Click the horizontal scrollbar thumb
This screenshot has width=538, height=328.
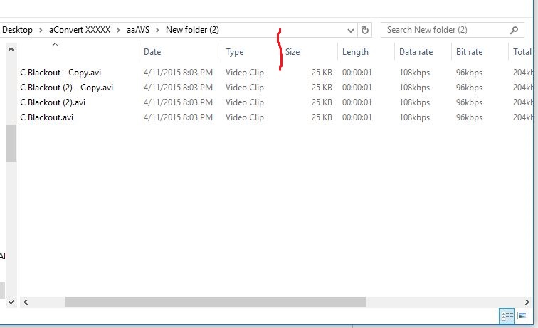pyautogui.click(x=215, y=302)
